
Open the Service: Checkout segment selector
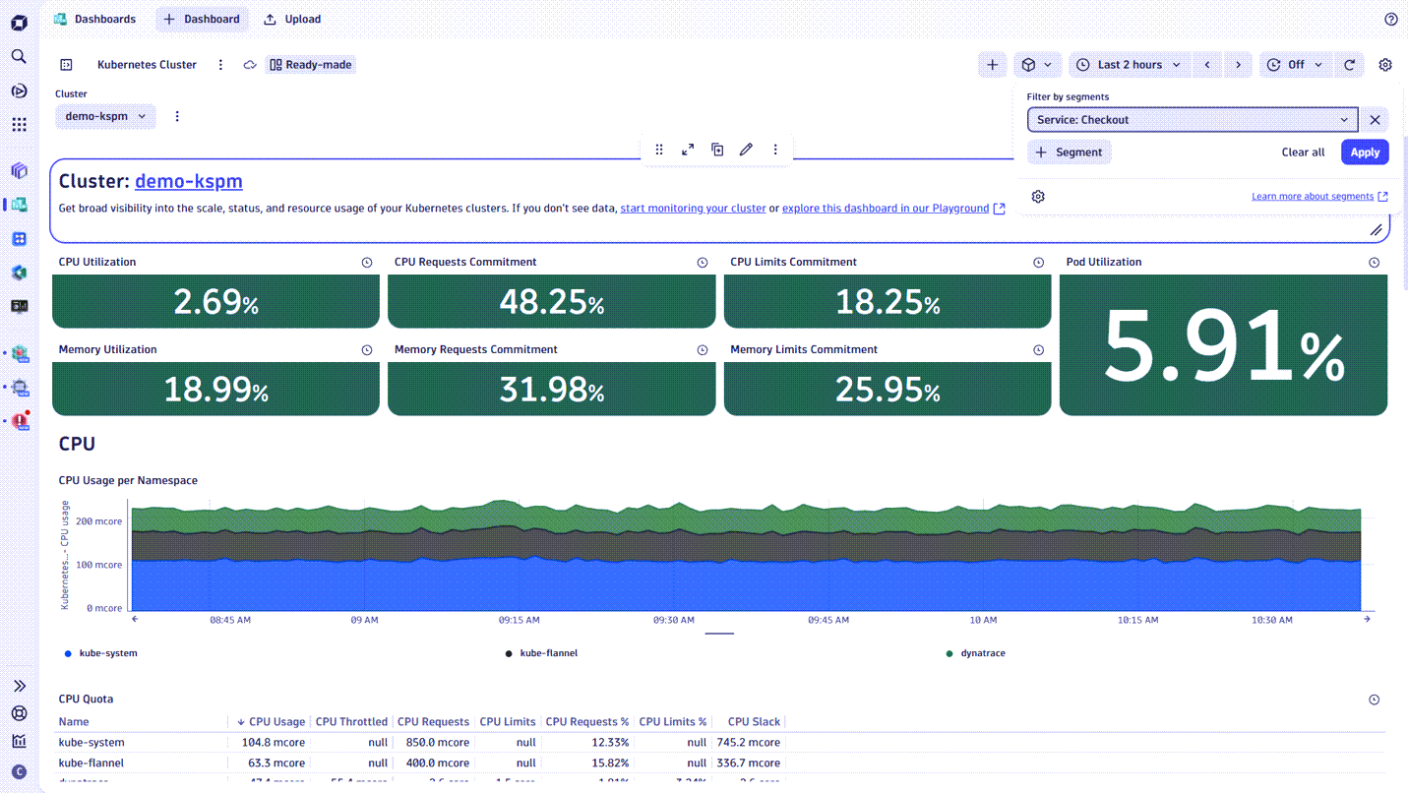point(1191,119)
